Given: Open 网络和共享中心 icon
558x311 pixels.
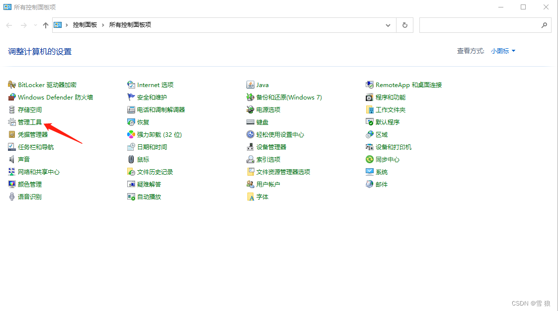Looking at the screenshot, I should pos(12,172).
